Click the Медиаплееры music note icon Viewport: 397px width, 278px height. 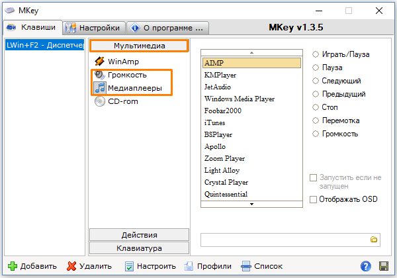[x=100, y=88]
